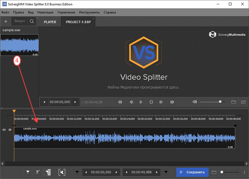Step the player time forward with the right arrow
This screenshot has width=249, height=179.
tap(75, 102)
